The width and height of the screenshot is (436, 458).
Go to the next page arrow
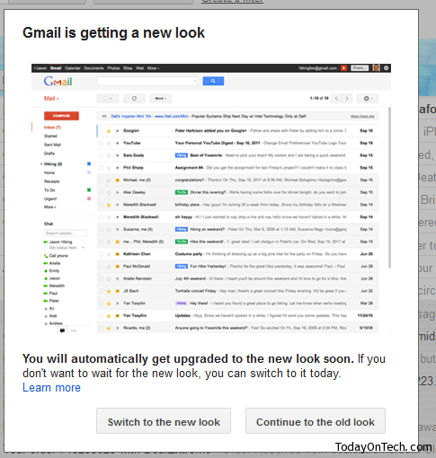[x=347, y=98]
